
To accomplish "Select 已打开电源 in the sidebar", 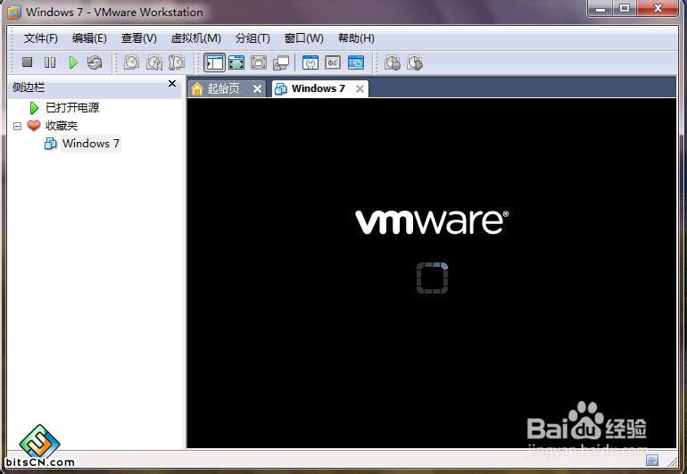I will pos(72,107).
